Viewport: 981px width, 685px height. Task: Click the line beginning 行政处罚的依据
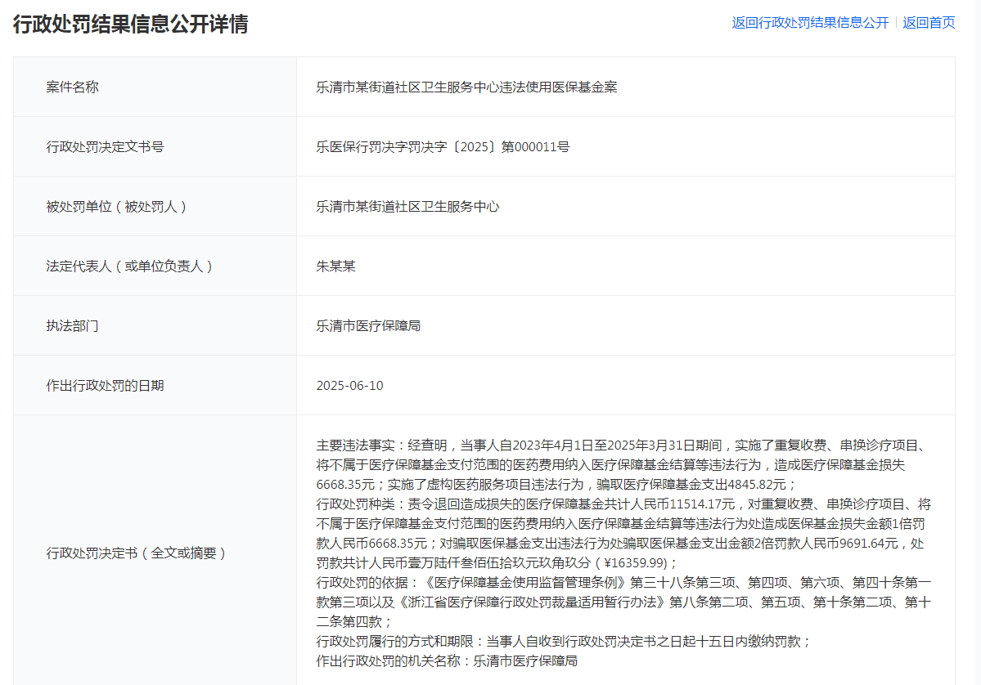(x=623, y=583)
